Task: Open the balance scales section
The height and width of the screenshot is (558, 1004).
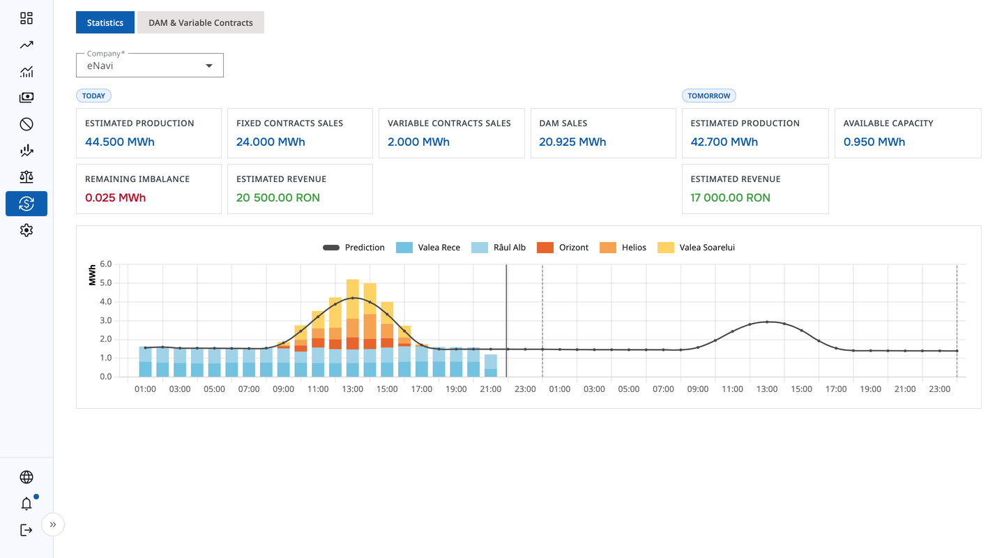Action: click(x=26, y=176)
